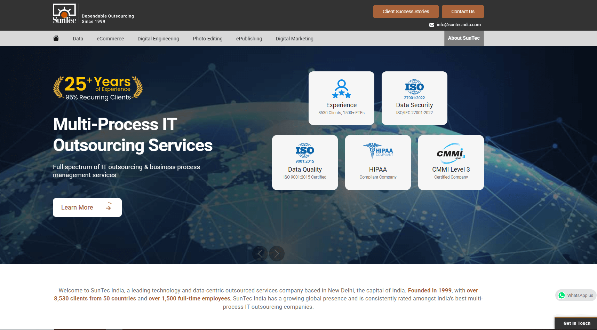Open the Get In Touch panel
The image size is (597, 330).
576,323
